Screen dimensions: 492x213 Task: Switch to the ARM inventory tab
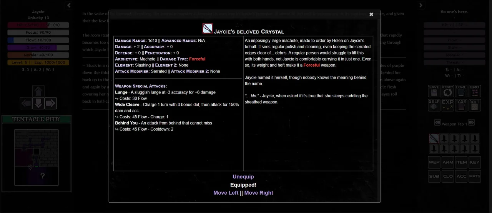[x=447, y=162]
